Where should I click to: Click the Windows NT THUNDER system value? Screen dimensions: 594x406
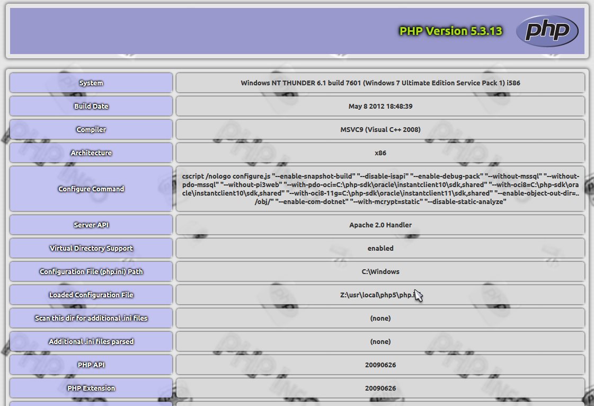click(380, 83)
